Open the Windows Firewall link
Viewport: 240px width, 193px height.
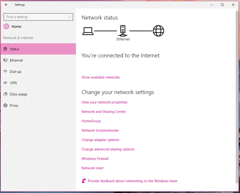(95, 159)
